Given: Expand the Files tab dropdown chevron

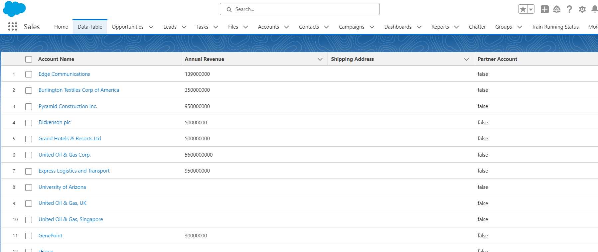Looking at the screenshot, I should tap(245, 27).
